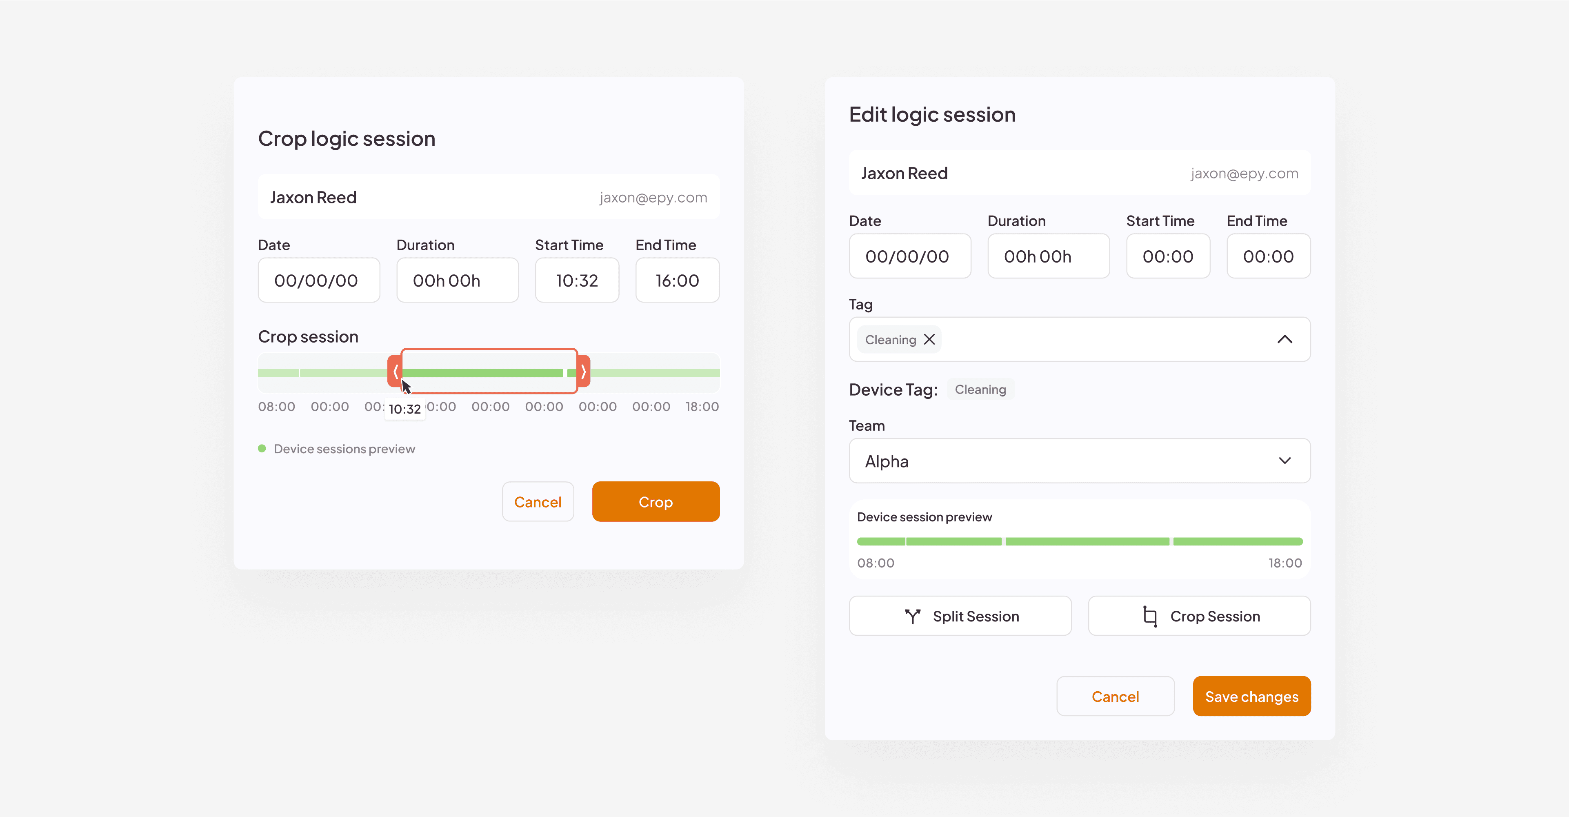Cancel the Crop logic session dialog
The height and width of the screenshot is (817, 1569).
coord(538,501)
